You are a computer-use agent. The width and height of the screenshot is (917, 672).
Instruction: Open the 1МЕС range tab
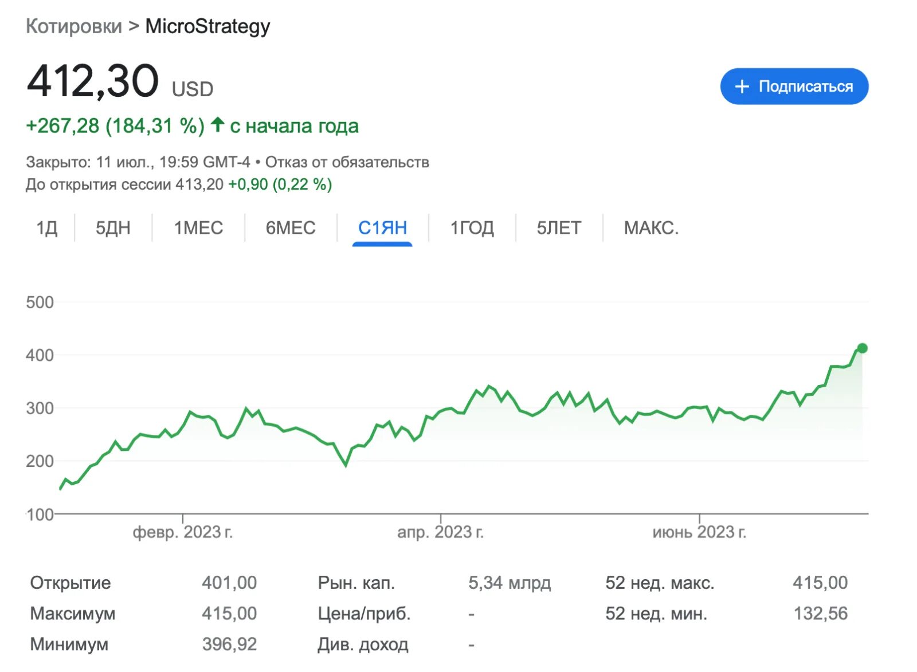click(x=198, y=228)
